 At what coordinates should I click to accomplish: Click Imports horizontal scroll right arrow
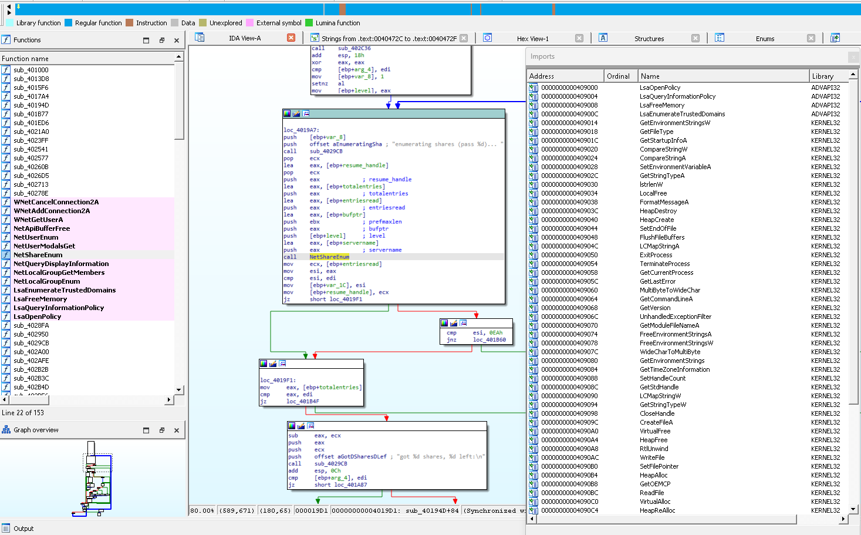[843, 519]
